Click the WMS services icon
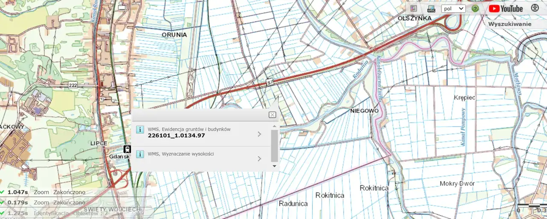This screenshot has height=219, width=547. pyautogui.click(x=431, y=9)
